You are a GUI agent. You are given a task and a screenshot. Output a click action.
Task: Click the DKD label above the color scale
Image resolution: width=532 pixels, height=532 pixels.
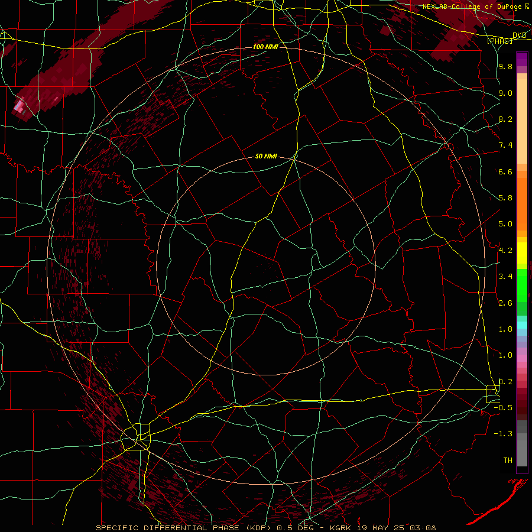(519, 35)
